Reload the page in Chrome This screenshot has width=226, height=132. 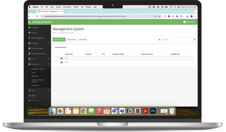37,16
